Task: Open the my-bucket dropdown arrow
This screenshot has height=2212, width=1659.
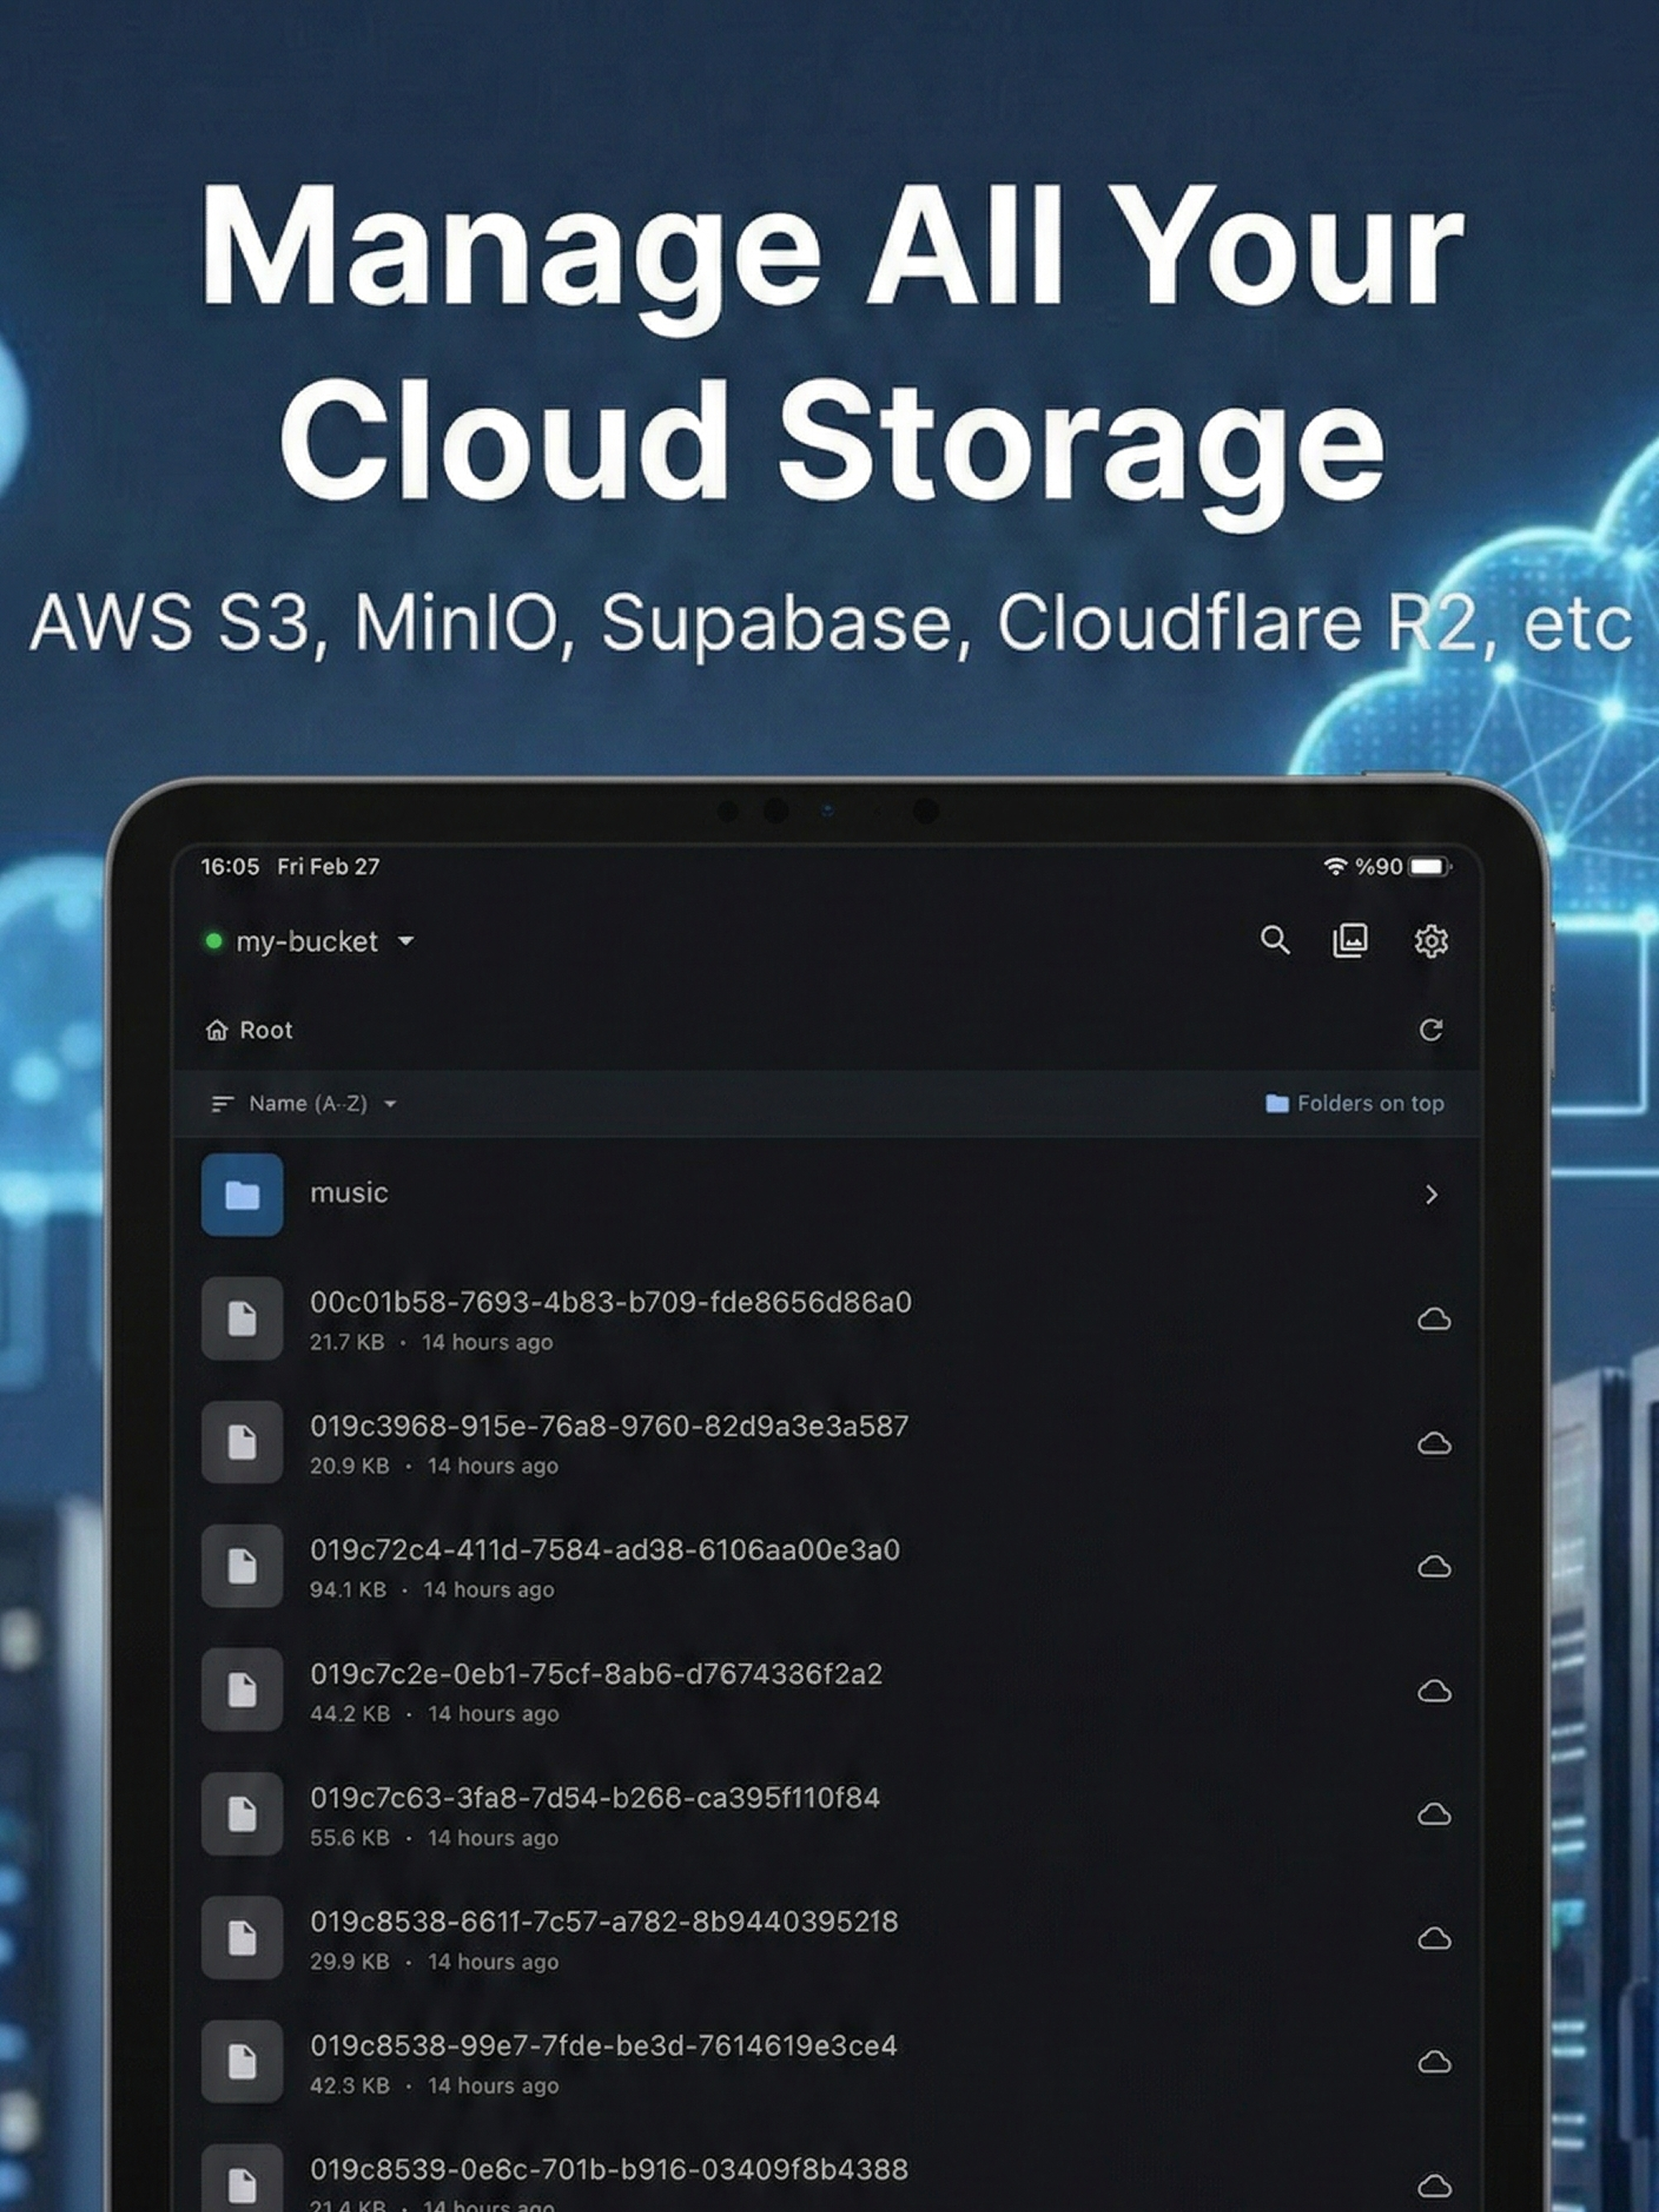Action: (x=405, y=941)
